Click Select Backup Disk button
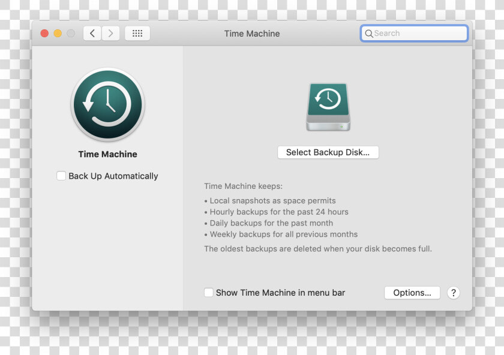This screenshot has height=355, width=504. [x=328, y=152]
